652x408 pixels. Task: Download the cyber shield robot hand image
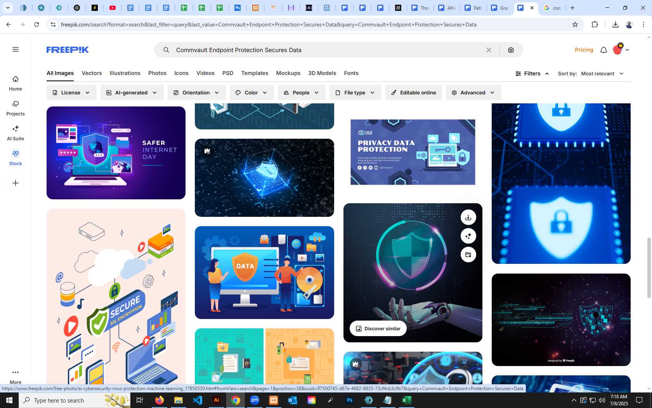[x=468, y=217]
